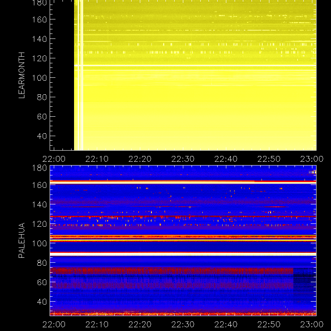Click the 22:50 time label below Palehua plot
Image resolution: width=331 pixels, height=331 pixels.
click(269, 324)
